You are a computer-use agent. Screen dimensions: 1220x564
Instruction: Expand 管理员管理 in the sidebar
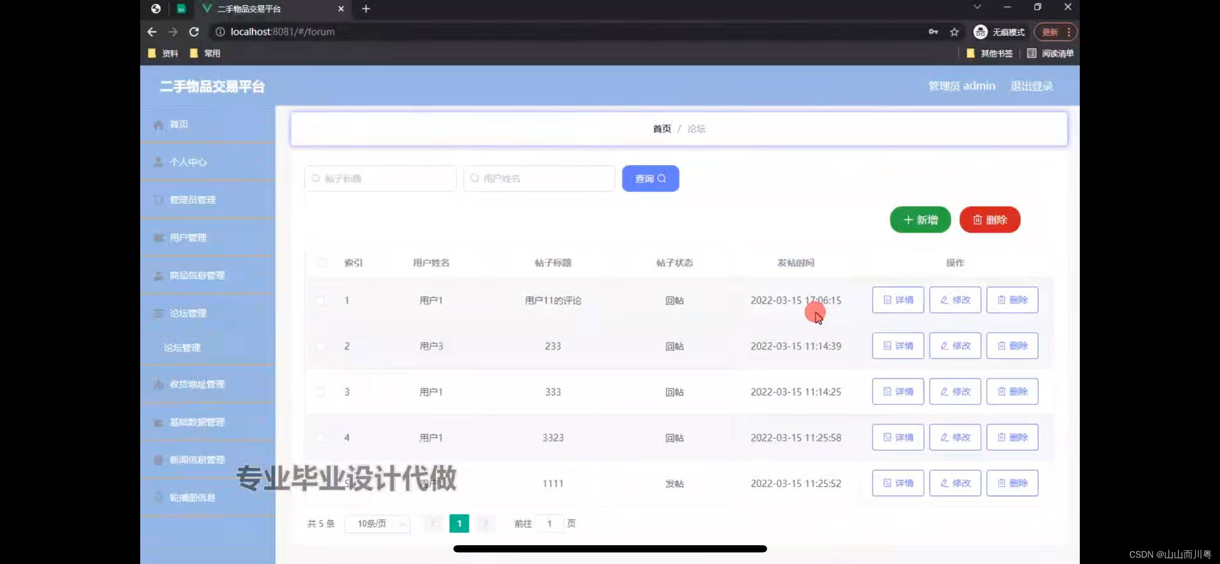pos(208,200)
